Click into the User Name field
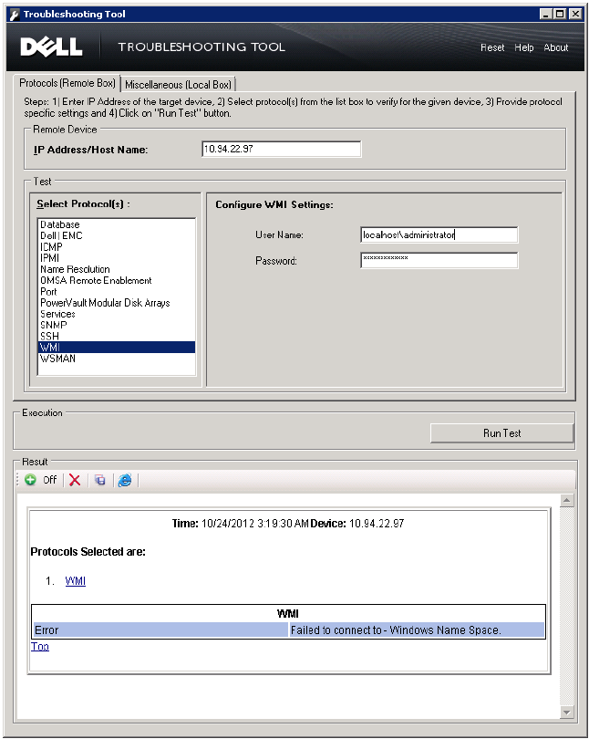 coord(439,234)
